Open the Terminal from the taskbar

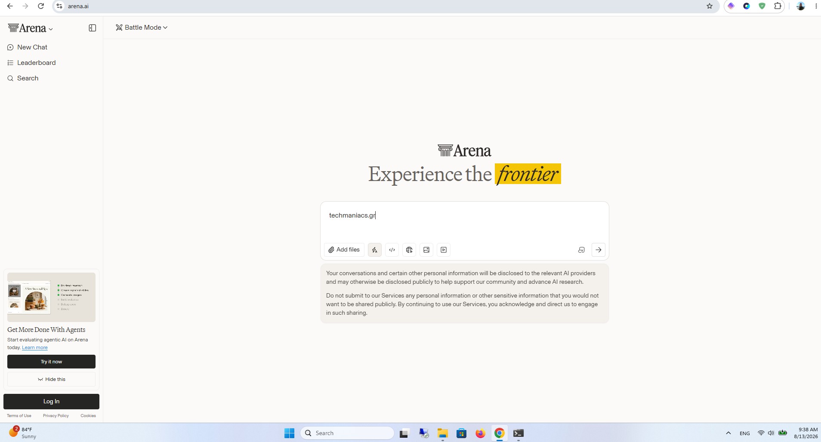pos(519,433)
